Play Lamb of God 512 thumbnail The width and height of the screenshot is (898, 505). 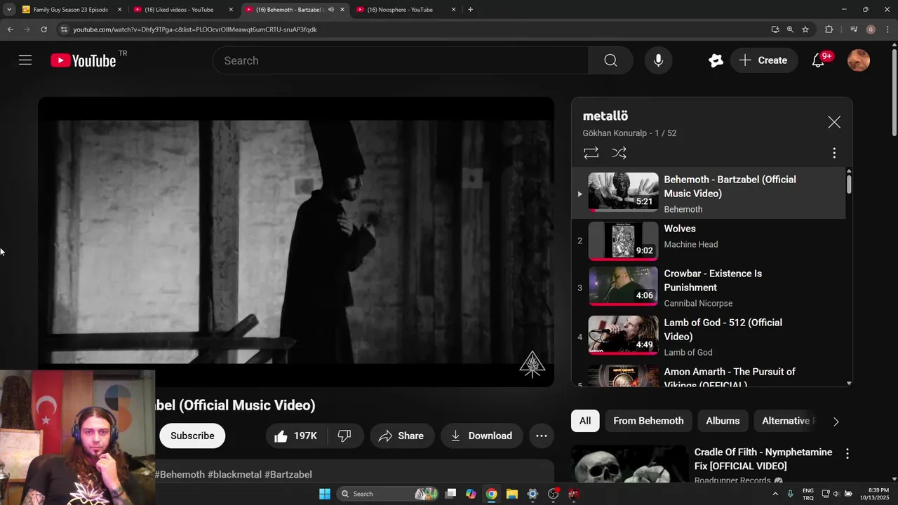623,335
